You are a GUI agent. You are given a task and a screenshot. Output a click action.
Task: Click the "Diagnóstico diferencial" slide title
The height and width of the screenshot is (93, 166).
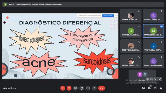tap(60, 23)
